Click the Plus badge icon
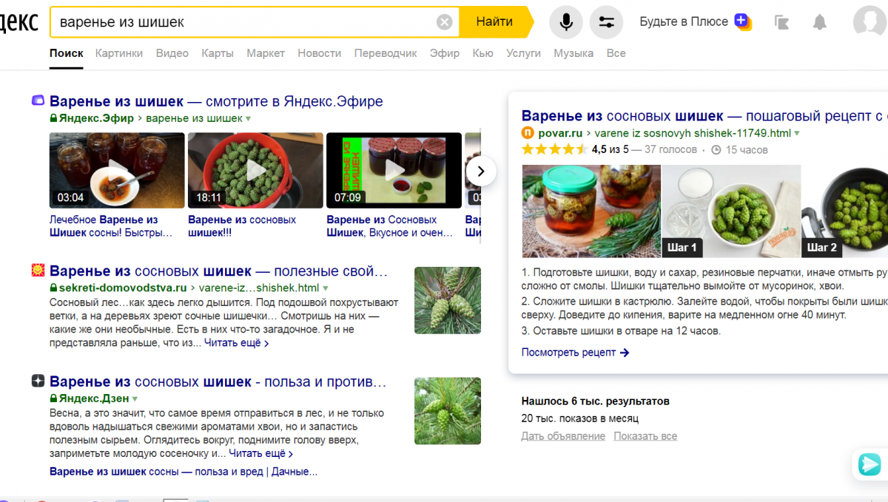 pos(742,21)
